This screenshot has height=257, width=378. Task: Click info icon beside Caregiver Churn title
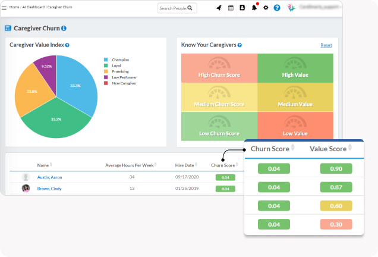64,28
